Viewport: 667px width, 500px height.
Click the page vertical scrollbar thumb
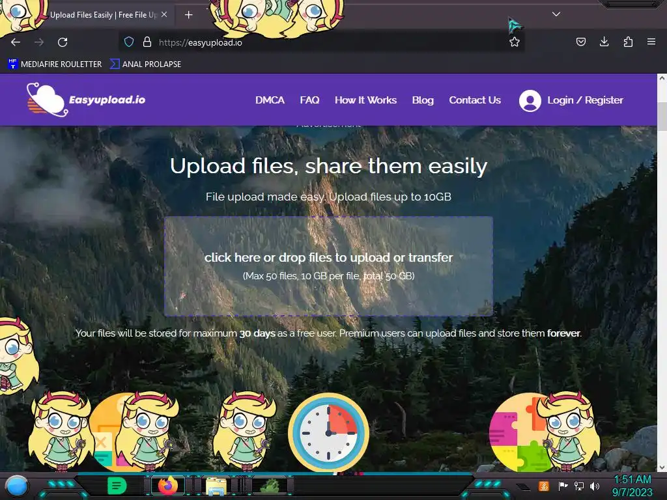(662, 116)
